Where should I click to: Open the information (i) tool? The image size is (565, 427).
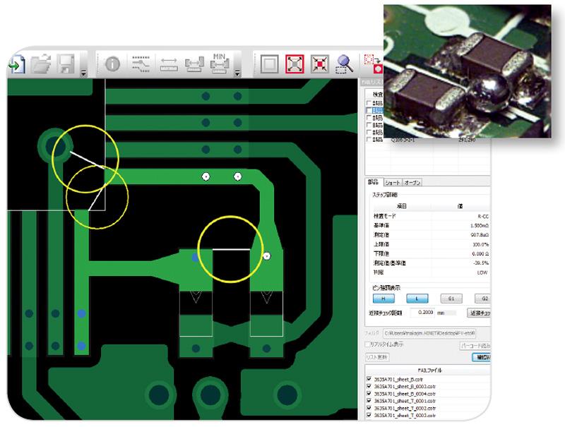112,64
